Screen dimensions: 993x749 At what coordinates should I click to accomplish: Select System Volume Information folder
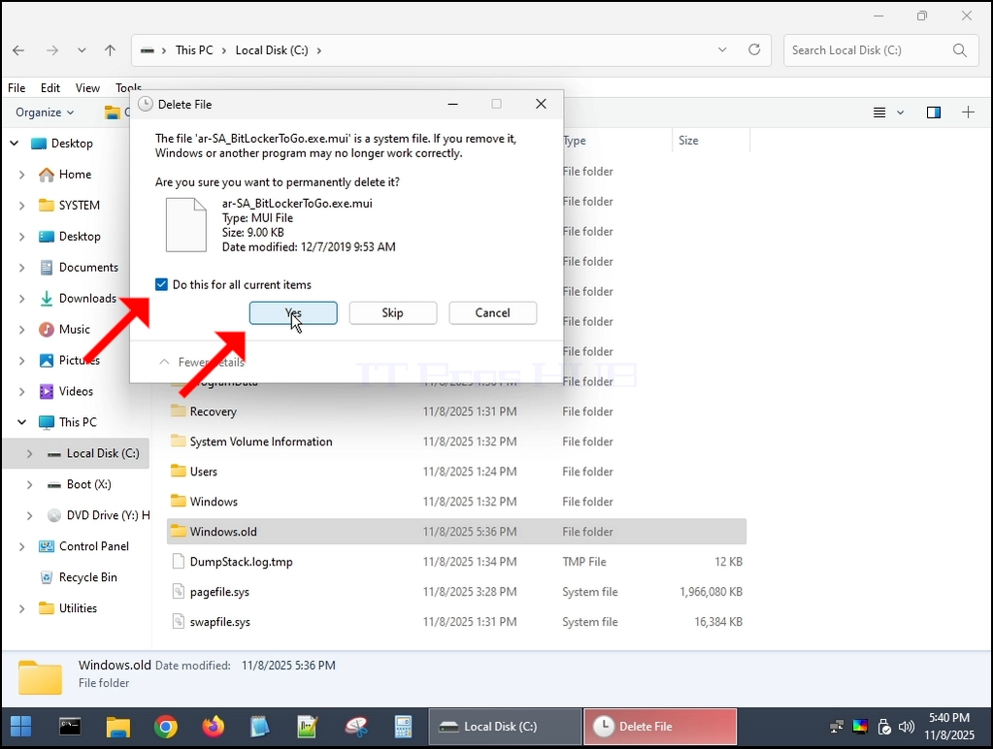pos(456,441)
